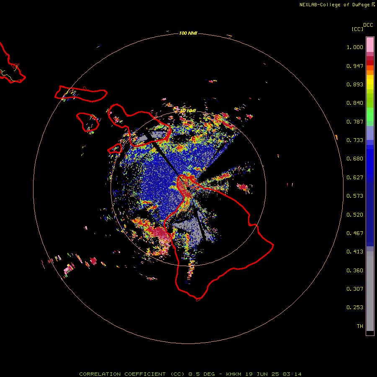Select the 0.253 scale value

pyautogui.click(x=355, y=307)
